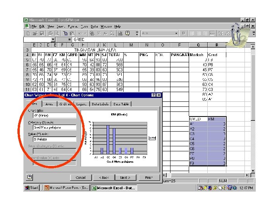Screen dimensions: 279x209
Task: Click the Chart title input field
Action: [x=55, y=115]
